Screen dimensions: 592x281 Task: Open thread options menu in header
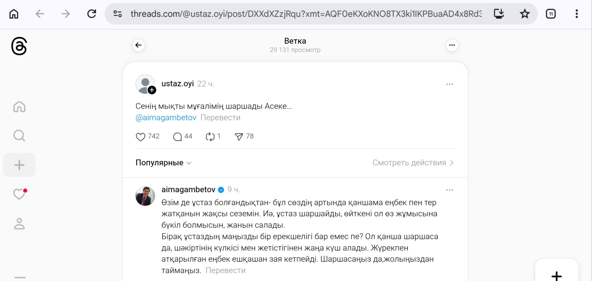[x=452, y=45]
